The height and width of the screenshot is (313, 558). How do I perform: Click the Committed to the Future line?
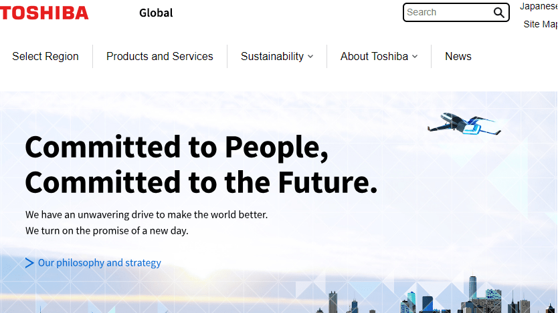point(201,182)
